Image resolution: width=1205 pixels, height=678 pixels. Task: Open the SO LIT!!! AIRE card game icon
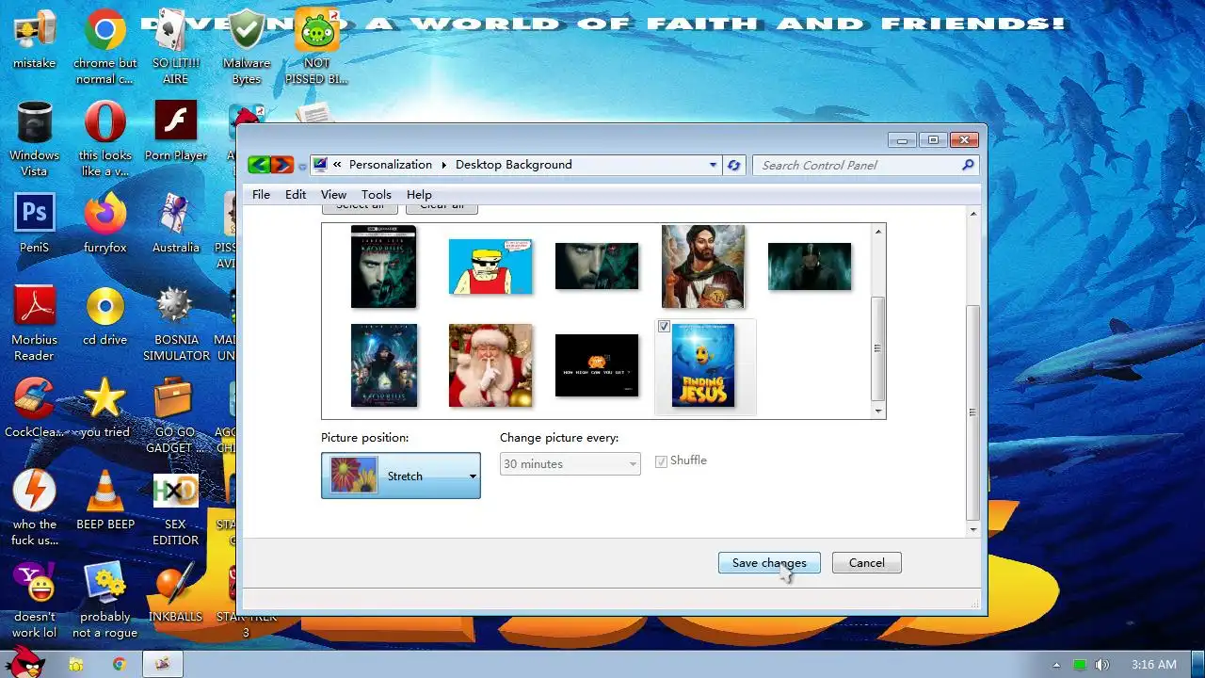click(175, 47)
